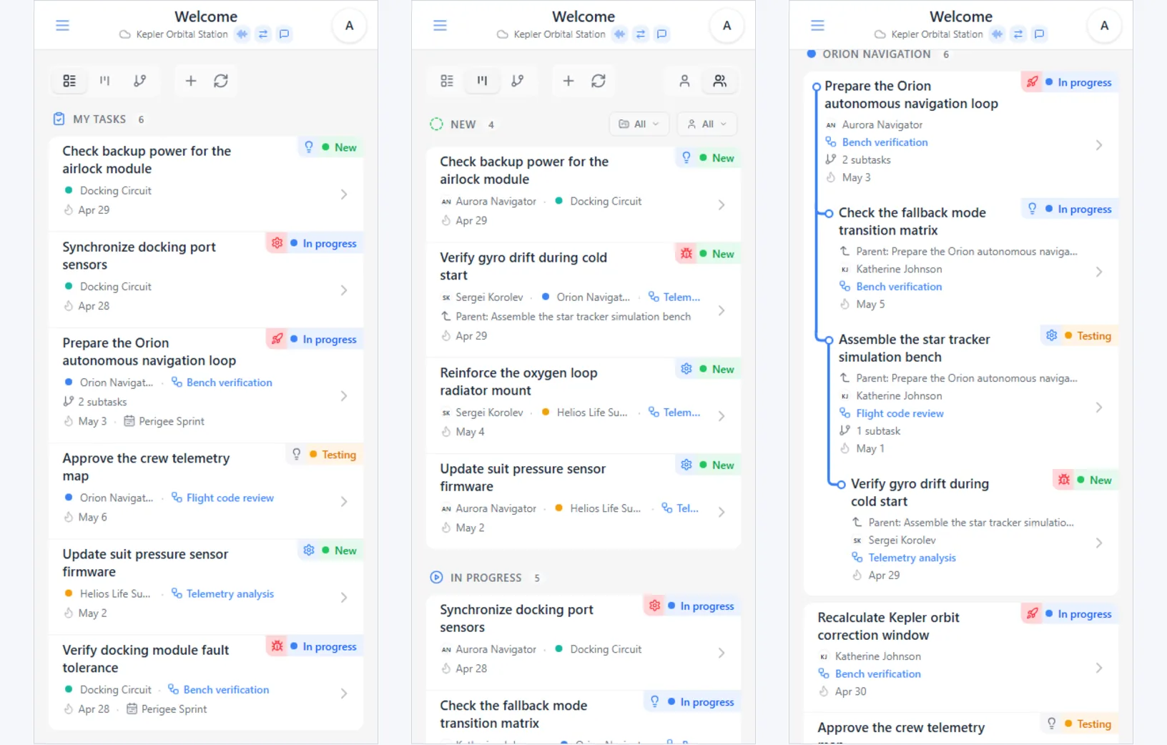Click waveform icon beside Kepler Orbital Station, My Tasks screen

pos(242,34)
